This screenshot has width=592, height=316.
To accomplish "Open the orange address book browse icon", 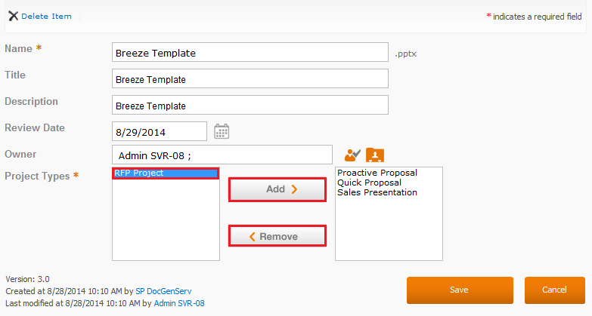I will click(x=375, y=155).
